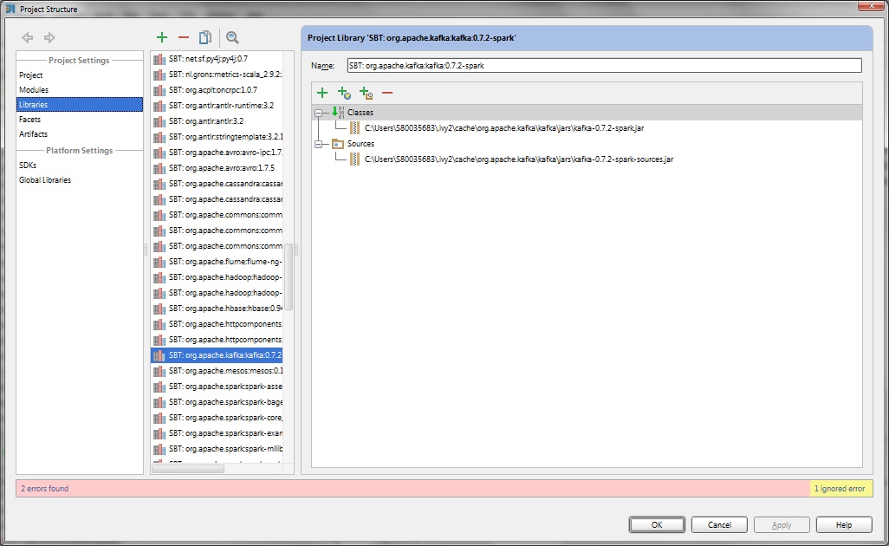View the 2 errors found message
This screenshot has height=546, width=889.
tap(42, 488)
